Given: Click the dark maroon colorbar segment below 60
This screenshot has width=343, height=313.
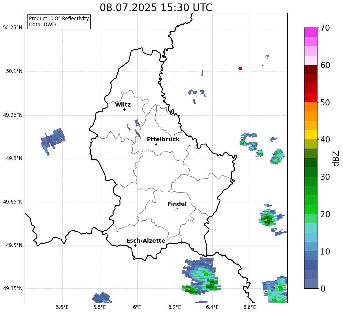Looking at the screenshot, I should click(x=311, y=69).
